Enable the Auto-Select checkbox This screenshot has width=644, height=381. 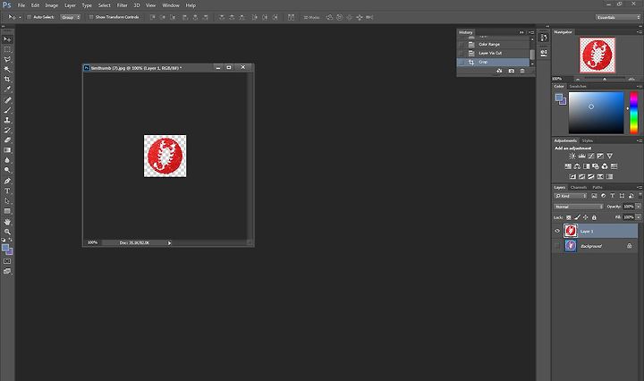30,17
